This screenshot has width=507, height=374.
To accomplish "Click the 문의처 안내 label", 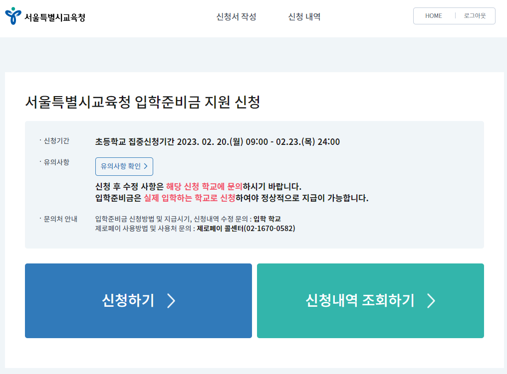I will pos(60,219).
